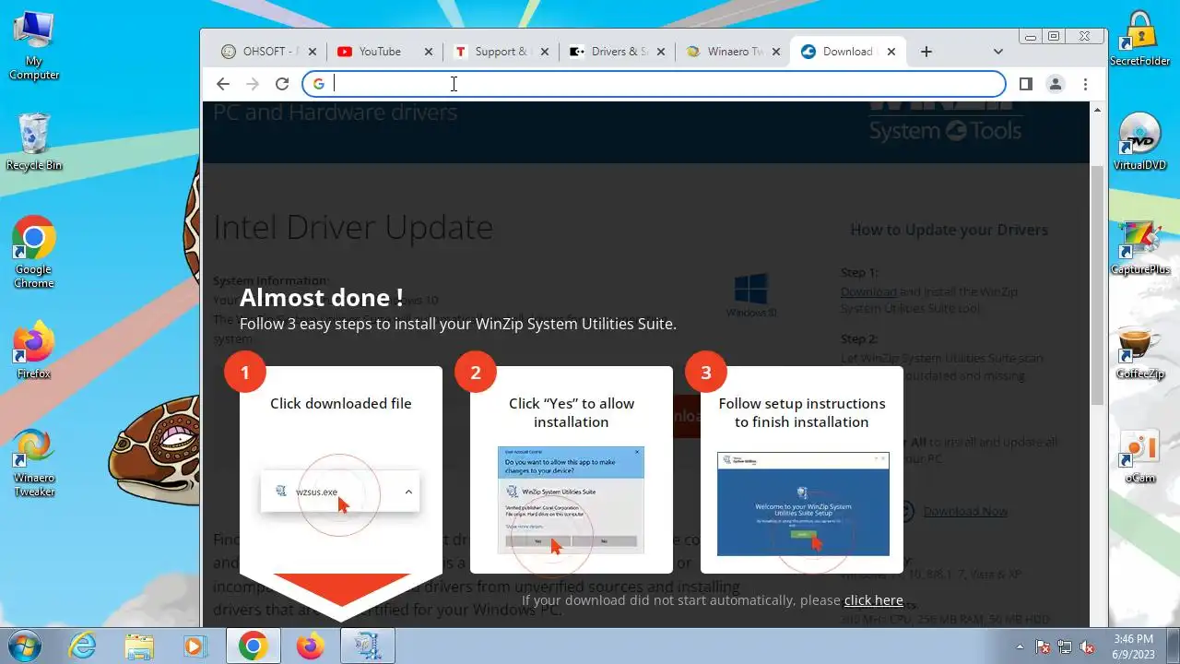The width and height of the screenshot is (1180, 664).
Task: Close the Support tab
Action: 544,52
